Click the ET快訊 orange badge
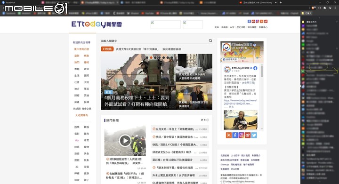The height and width of the screenshot is (184, 339). click(107, 49)
